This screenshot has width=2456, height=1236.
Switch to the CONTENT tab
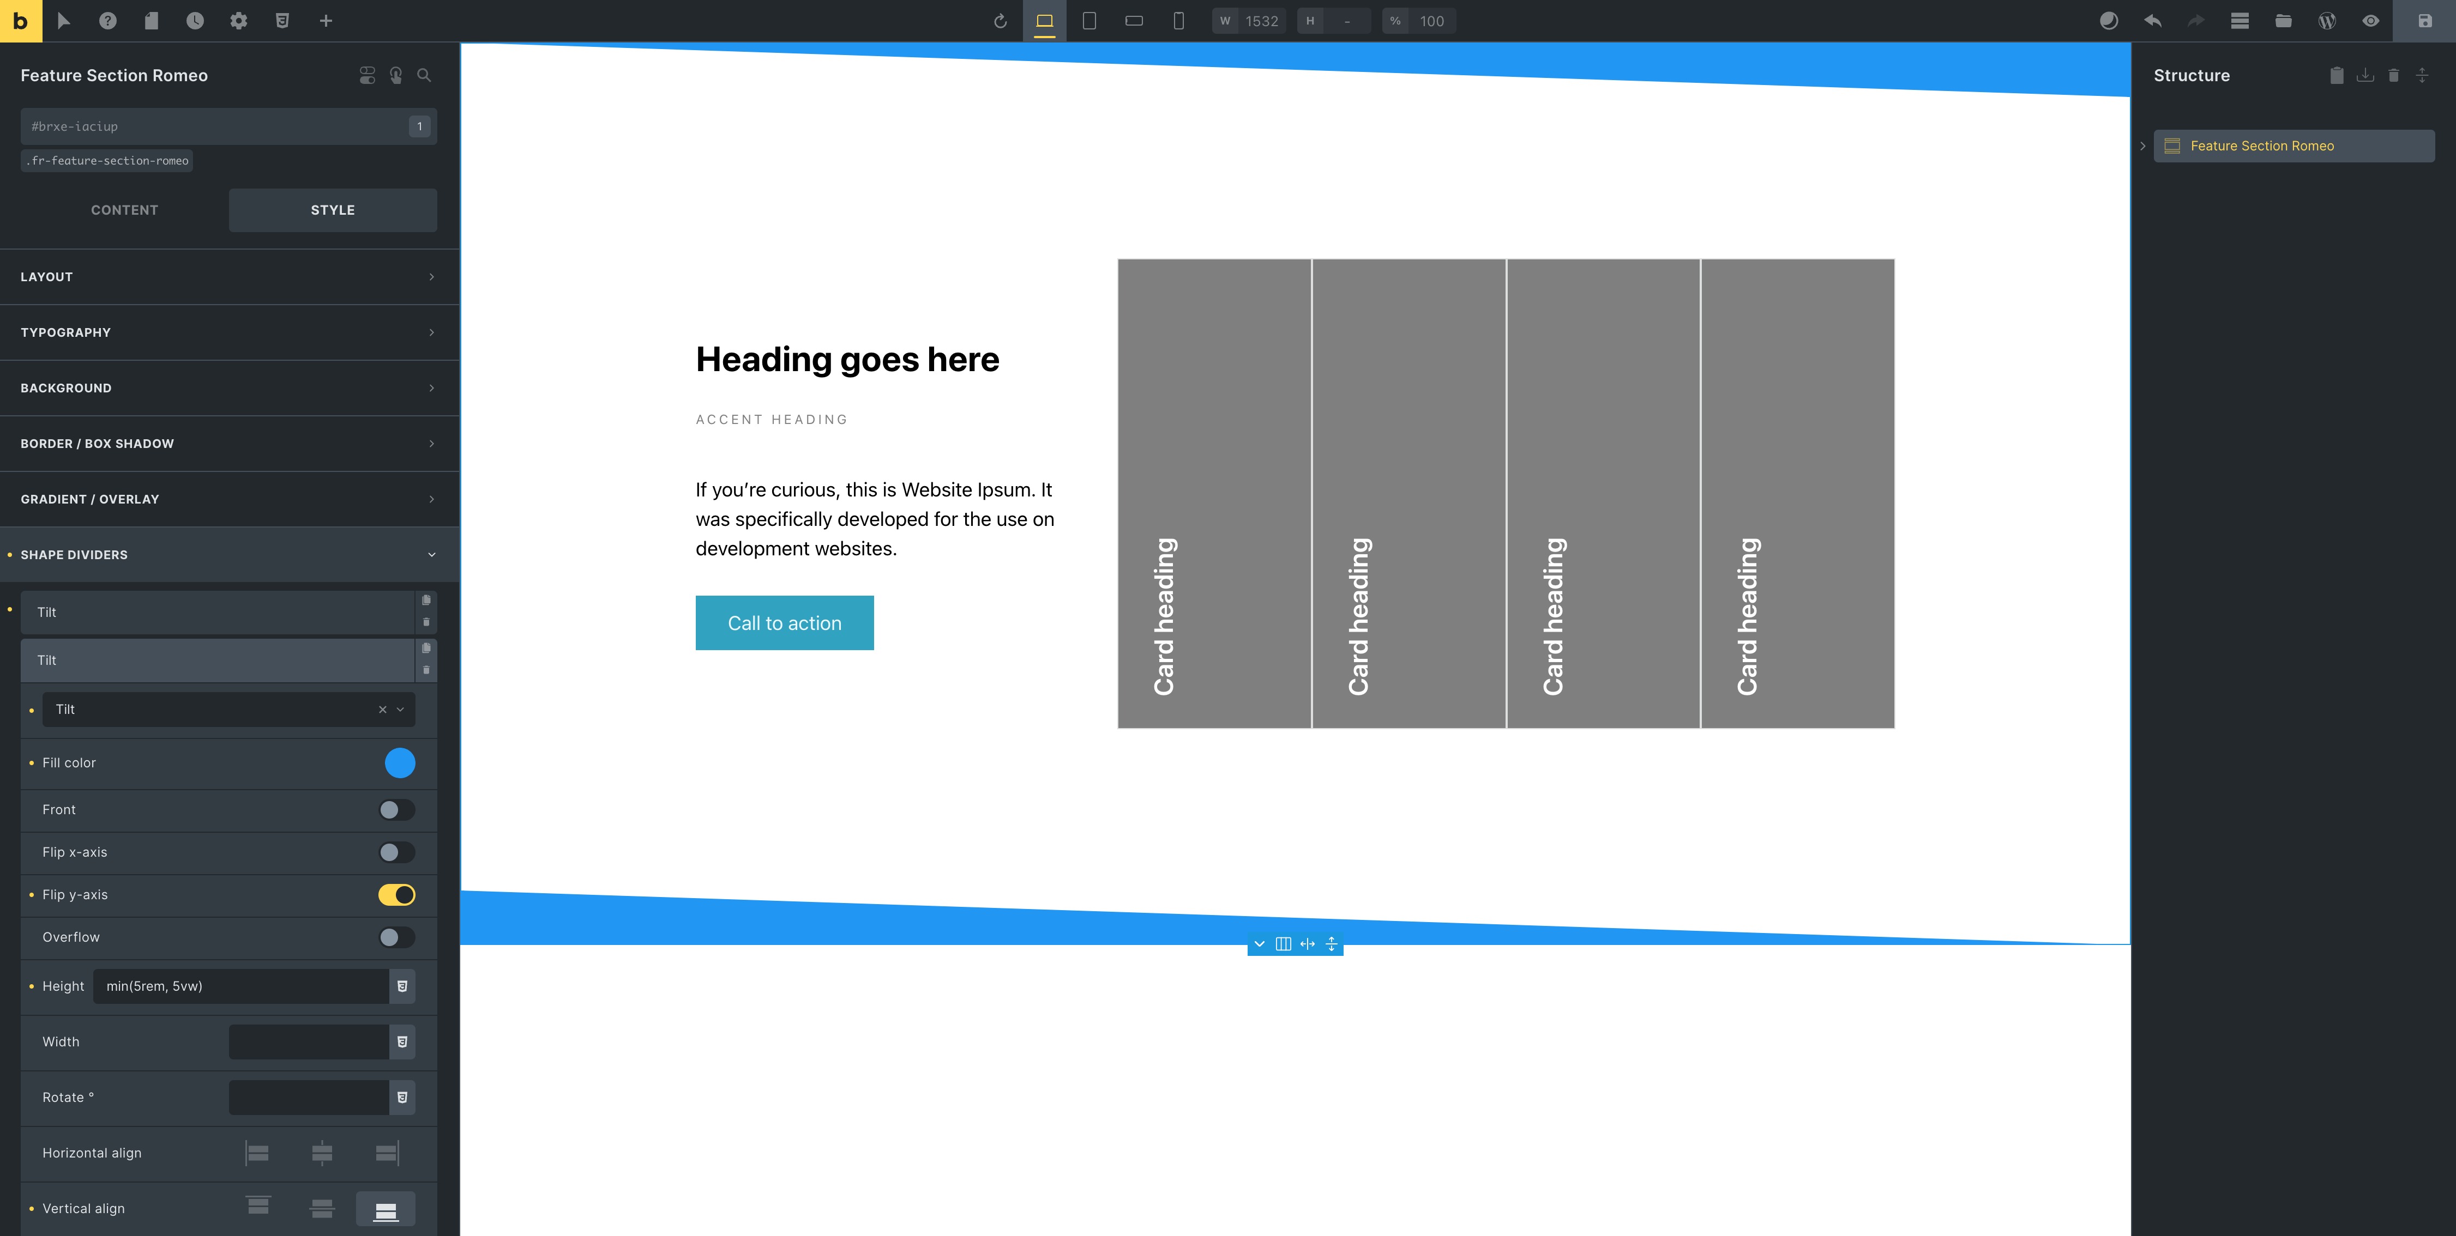125,210
